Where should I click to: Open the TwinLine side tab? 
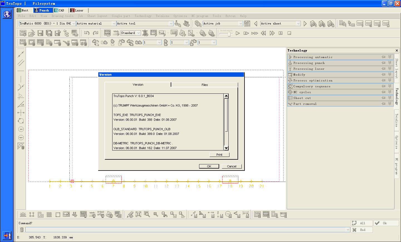397,120
